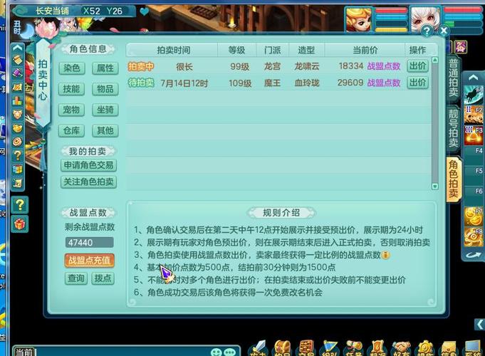Click the 属性 button
Viewport: 485px width, 356px height.
(x=105, y=68)
